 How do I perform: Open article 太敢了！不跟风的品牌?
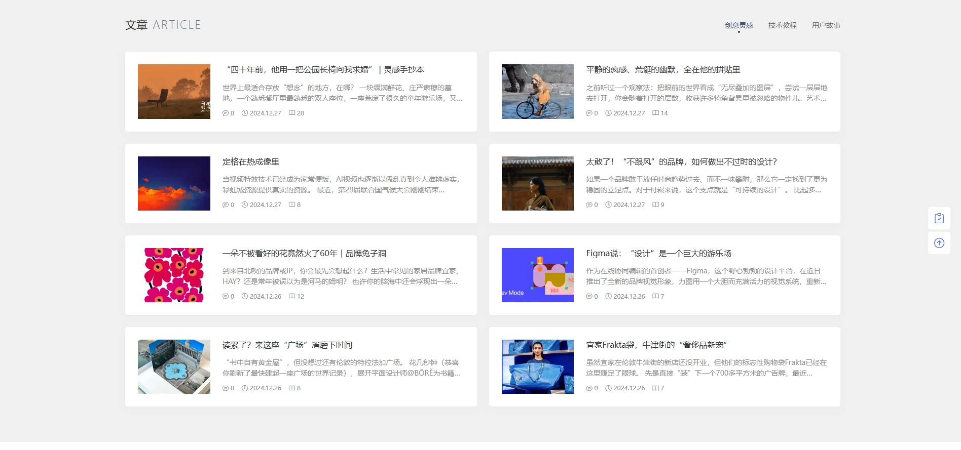(682, 162)
